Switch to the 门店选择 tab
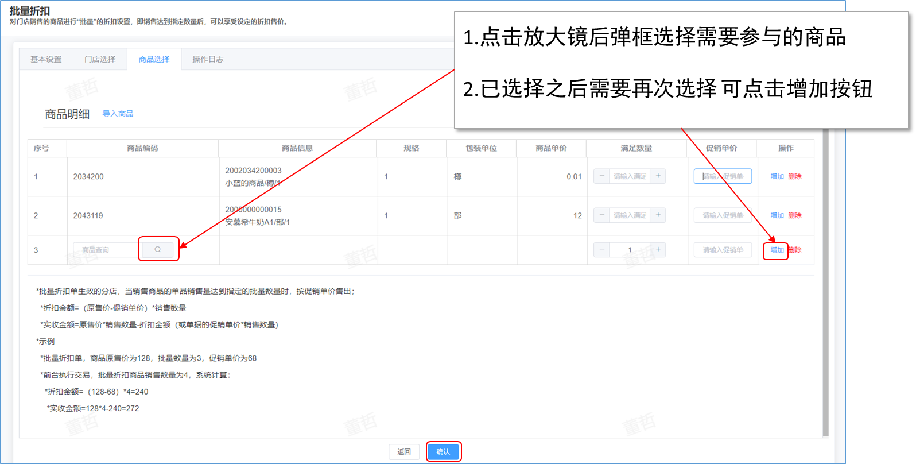This screenshot has width=916, height=464. click(100, 59)
